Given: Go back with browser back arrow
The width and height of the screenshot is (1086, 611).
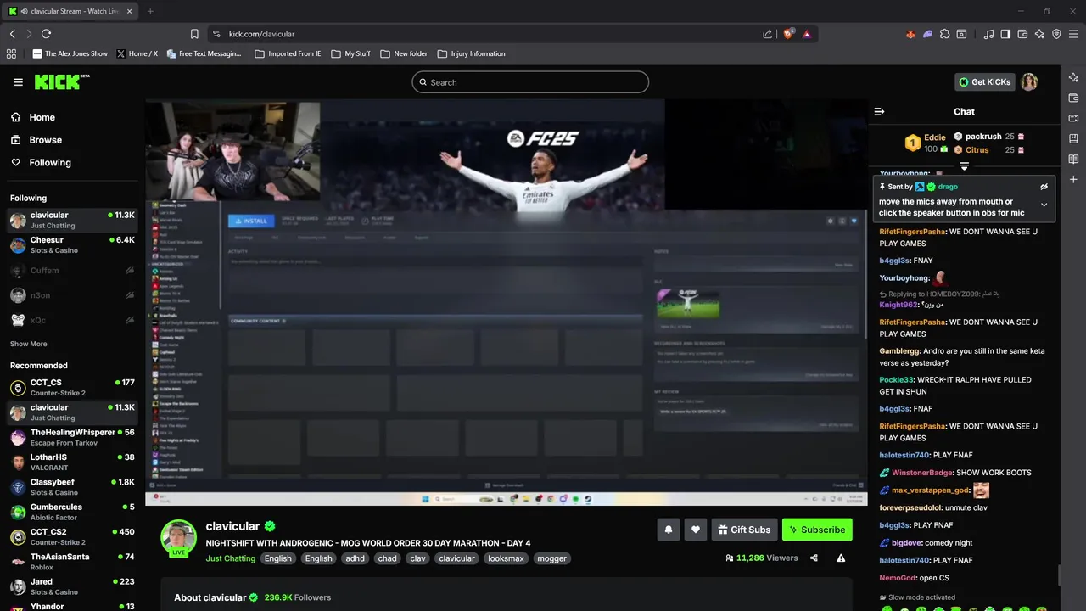Looking at the screenshot, I should click(12, 34).
